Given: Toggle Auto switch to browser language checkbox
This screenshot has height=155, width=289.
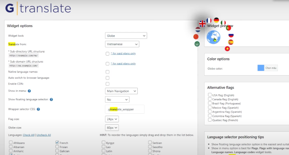Looking at the screenshot, I should coord(108,78).
